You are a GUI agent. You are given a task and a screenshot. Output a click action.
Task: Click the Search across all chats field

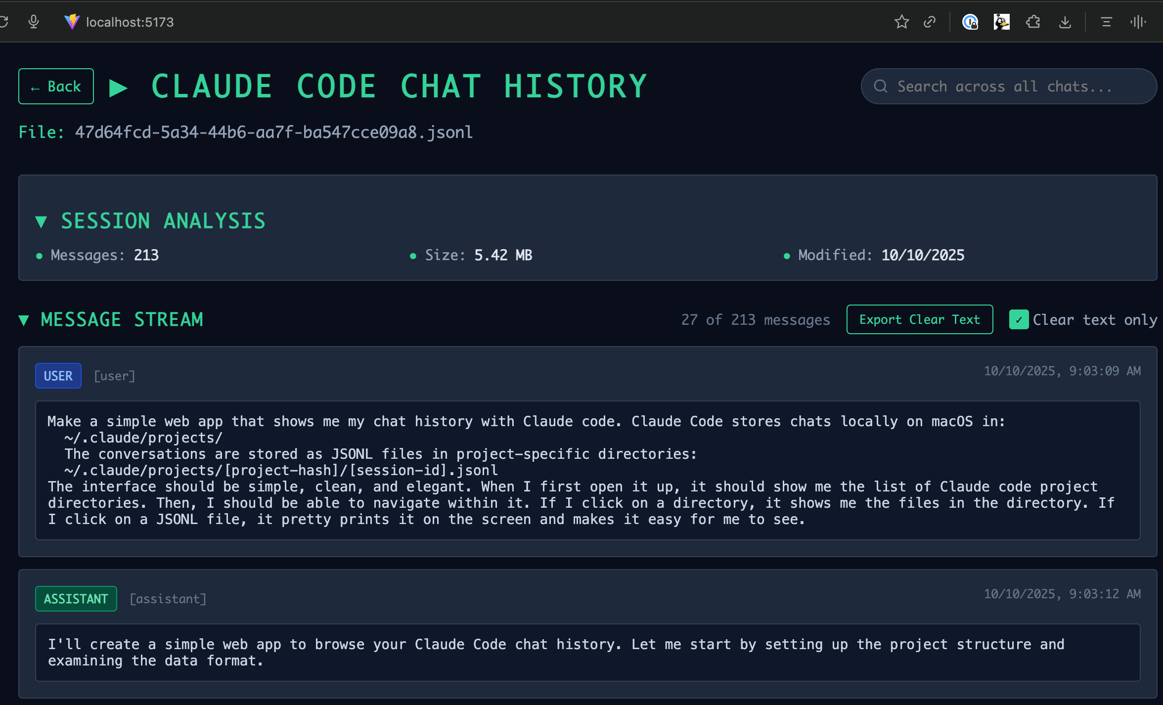[1009, 87]
